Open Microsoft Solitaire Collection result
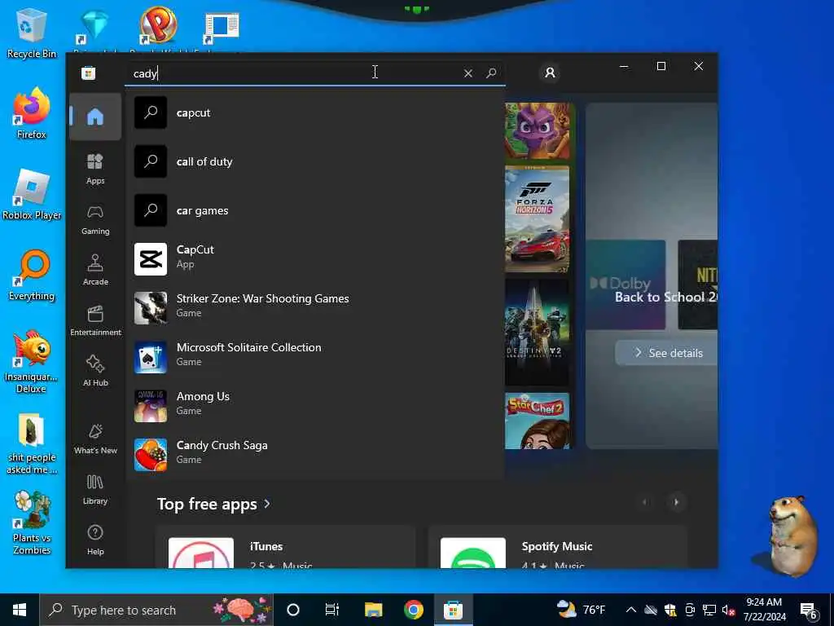Viewport: 834px width, 626px height. click(x=315, y=357)
